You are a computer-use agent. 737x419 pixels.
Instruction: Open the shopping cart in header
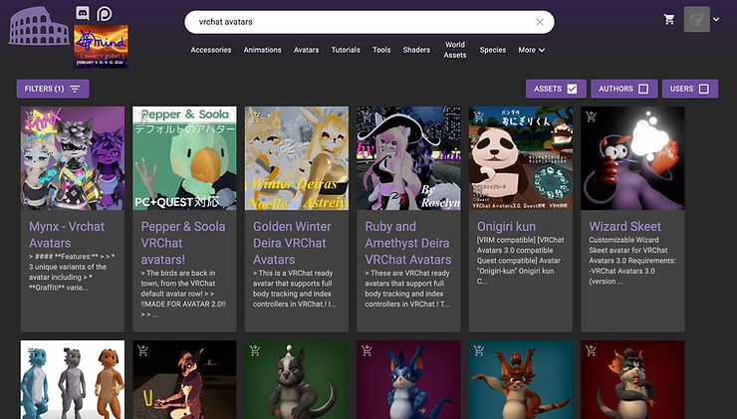tap(669, 19)
